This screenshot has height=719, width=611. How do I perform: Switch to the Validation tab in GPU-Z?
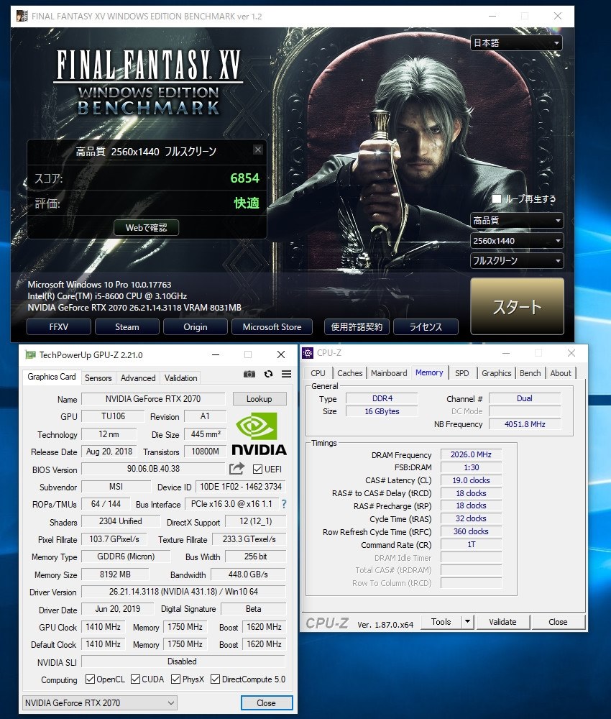click(x=180, y=378)
